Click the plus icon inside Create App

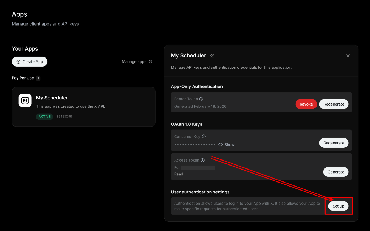coord(18,61)
